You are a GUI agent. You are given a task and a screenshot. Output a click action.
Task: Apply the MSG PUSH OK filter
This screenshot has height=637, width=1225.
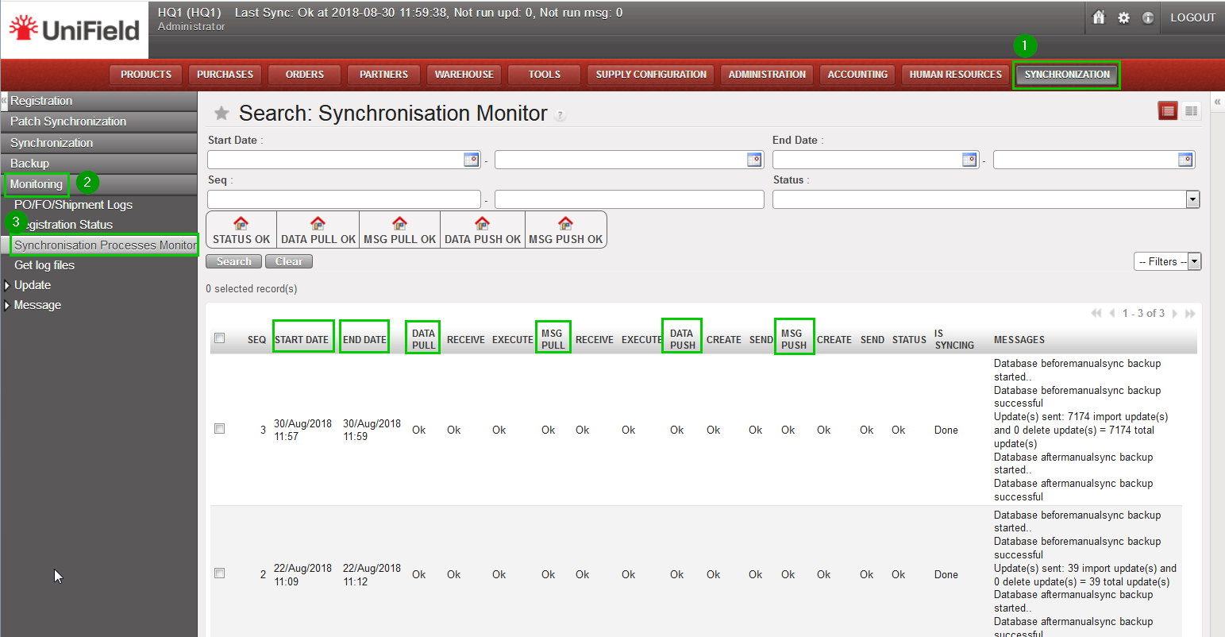565,230
